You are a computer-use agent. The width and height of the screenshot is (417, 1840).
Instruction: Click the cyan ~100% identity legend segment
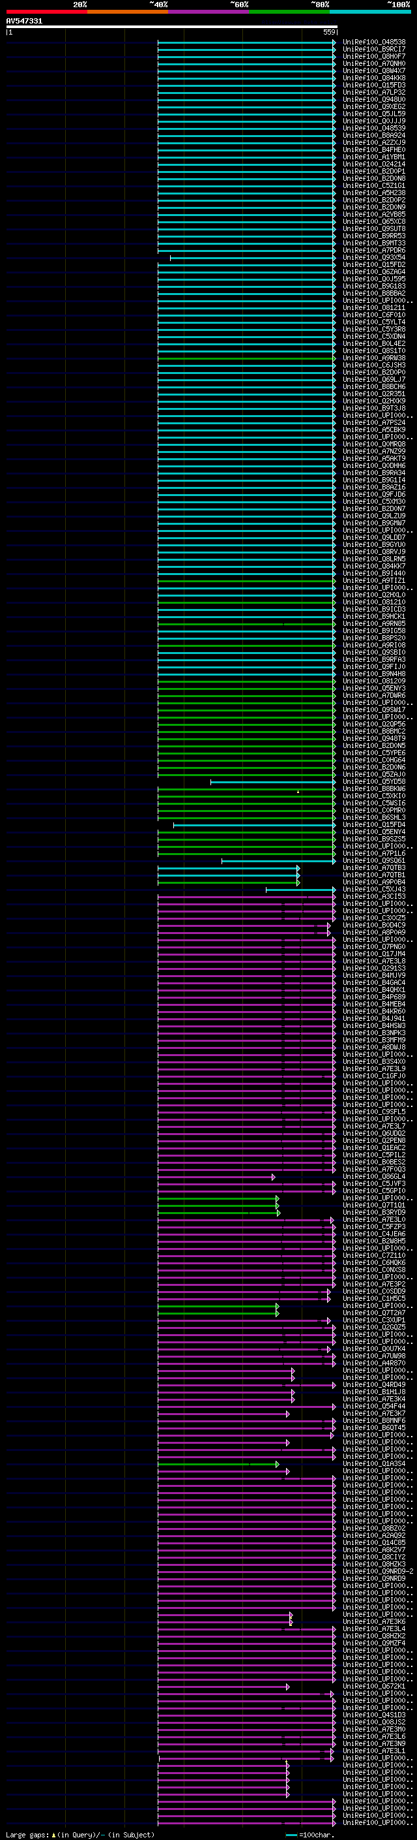point(370,12)
